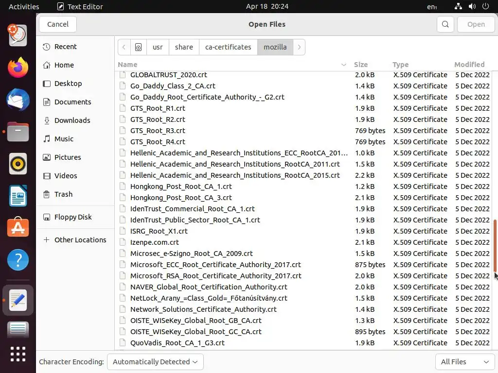Launch Thunderbird mail from the dock
Viewport: 498px width, 373px height.
pos(18,100)
